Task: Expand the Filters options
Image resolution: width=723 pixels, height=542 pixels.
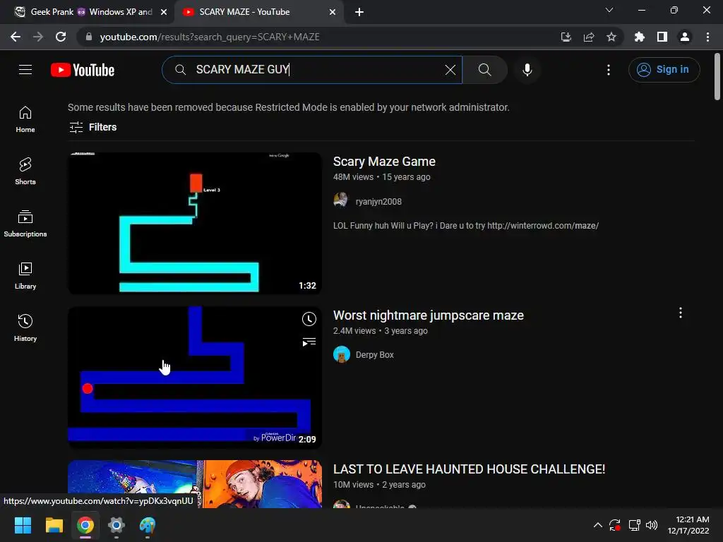Action: pos(92,127)
